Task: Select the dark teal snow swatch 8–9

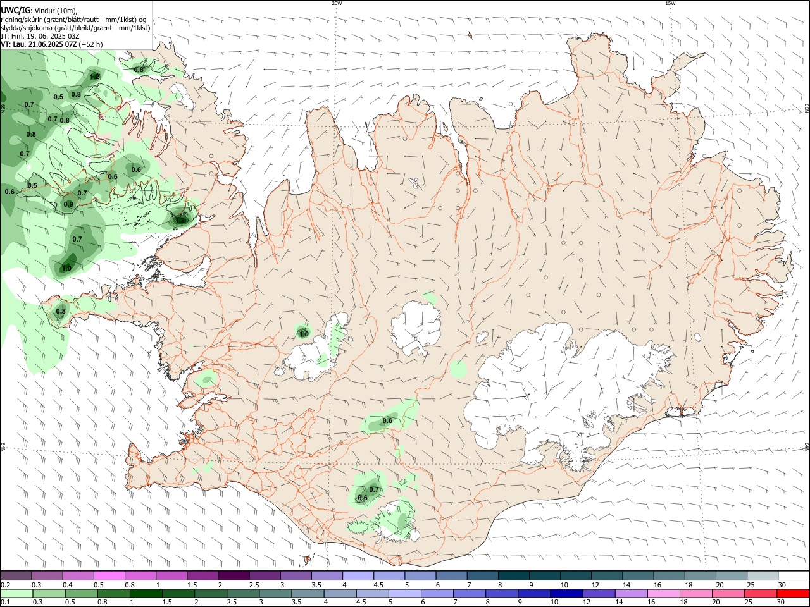Action: tap(514, 576)
